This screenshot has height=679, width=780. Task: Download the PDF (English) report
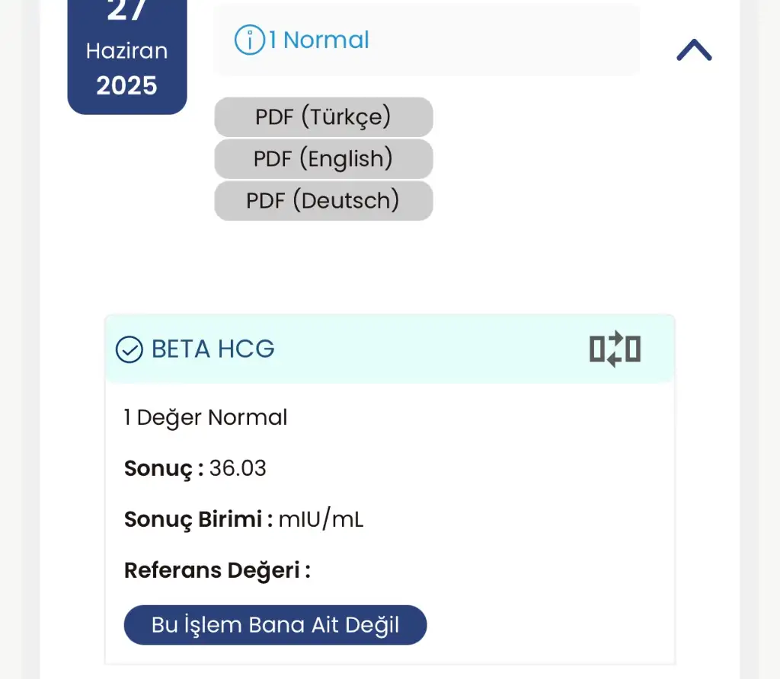[323, 159]
